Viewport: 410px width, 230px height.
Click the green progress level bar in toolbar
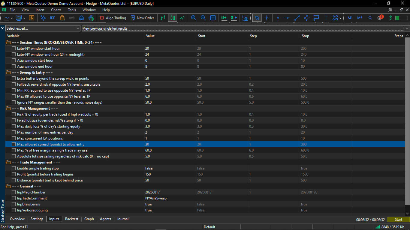[401, 18]
